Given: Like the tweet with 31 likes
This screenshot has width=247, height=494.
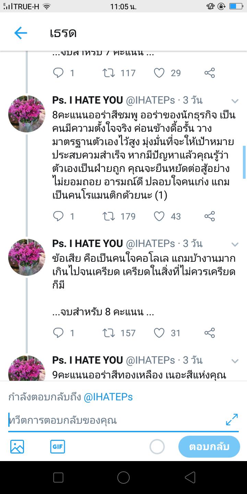Looking at the screenshot, I should [x=159, y=333].
